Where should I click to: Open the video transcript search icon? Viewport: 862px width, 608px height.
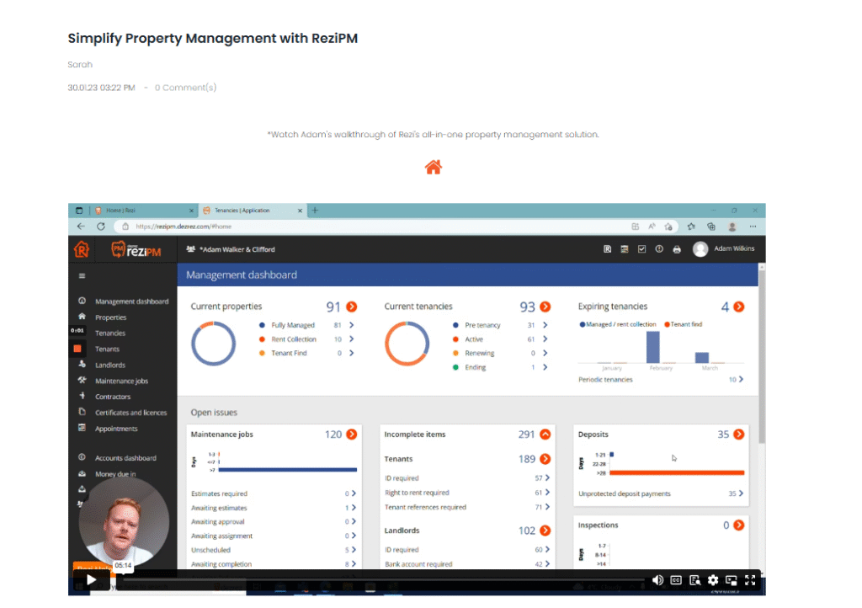(694, 580)
